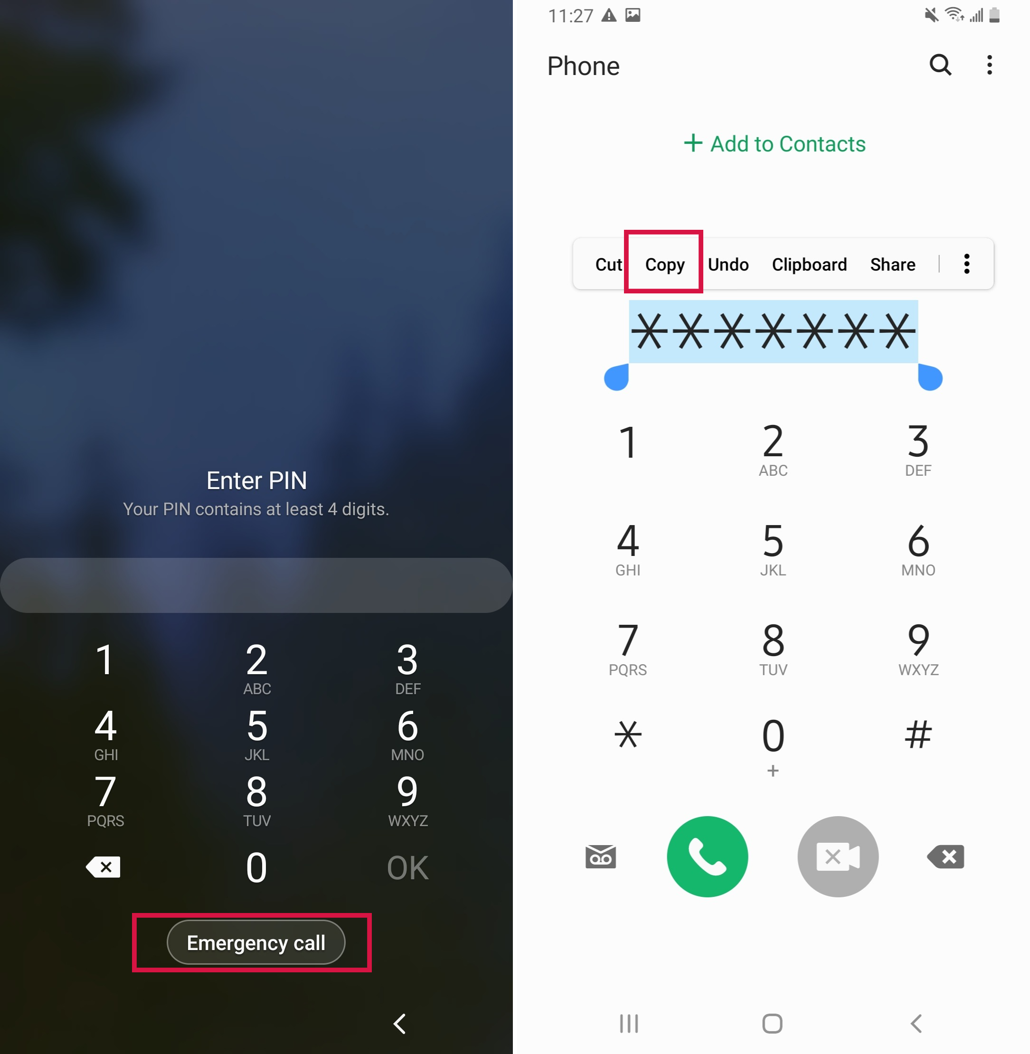
Task: Tap the Clipboard option in toolbar
Action: tap(808, 264)
